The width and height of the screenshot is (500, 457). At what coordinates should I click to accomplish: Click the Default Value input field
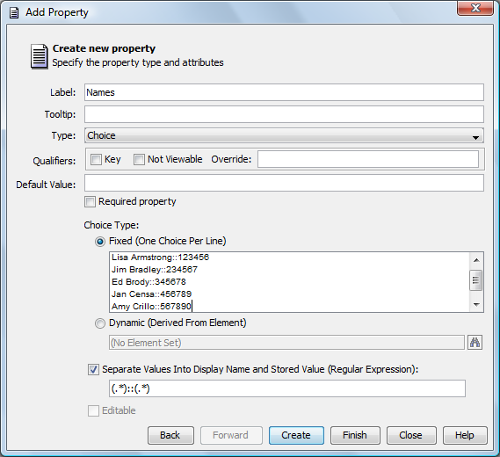(284, 183)
